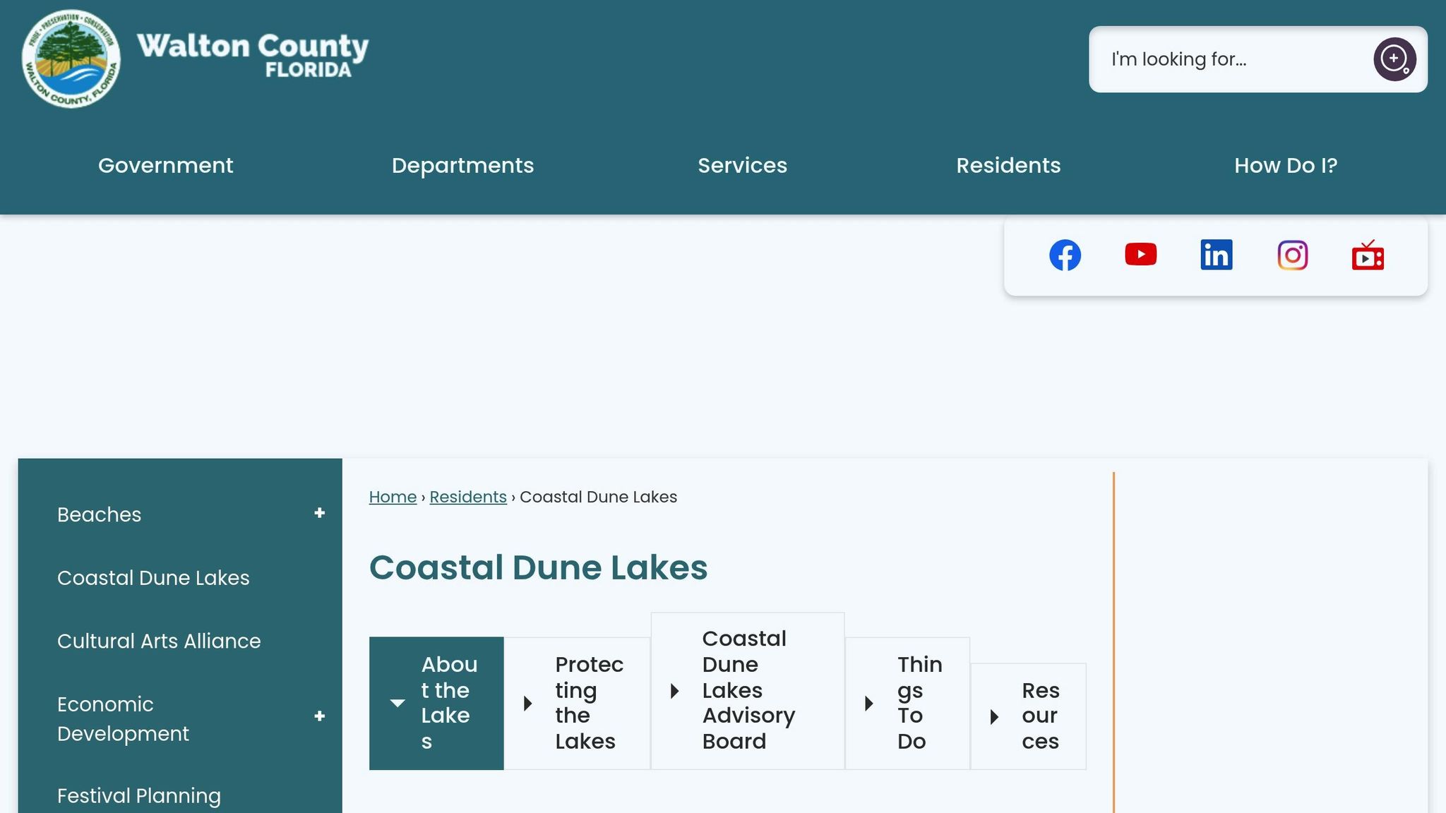Collapse the About the Lakes tab arrow
Viewport: 1446px width, 813px height.
pos(396,703)
